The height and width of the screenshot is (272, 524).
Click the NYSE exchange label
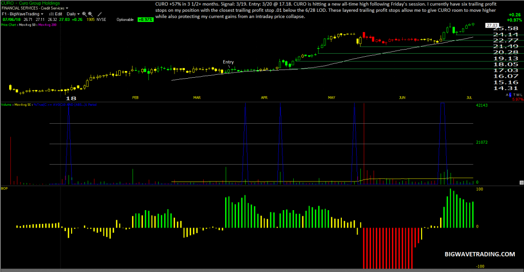pyautogui.click(x=101, y=20)
